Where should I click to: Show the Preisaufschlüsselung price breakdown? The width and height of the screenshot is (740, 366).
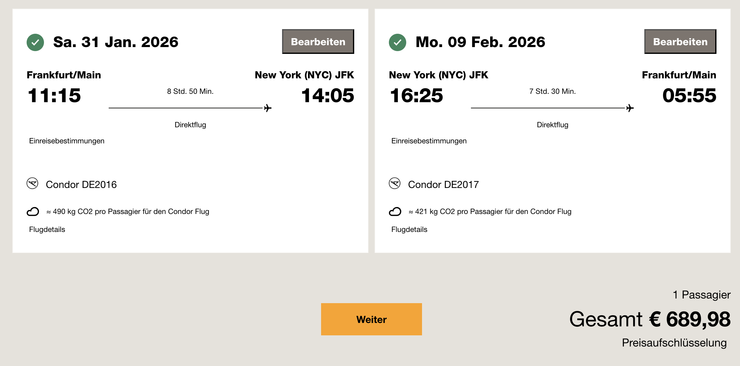coord(674,343)
